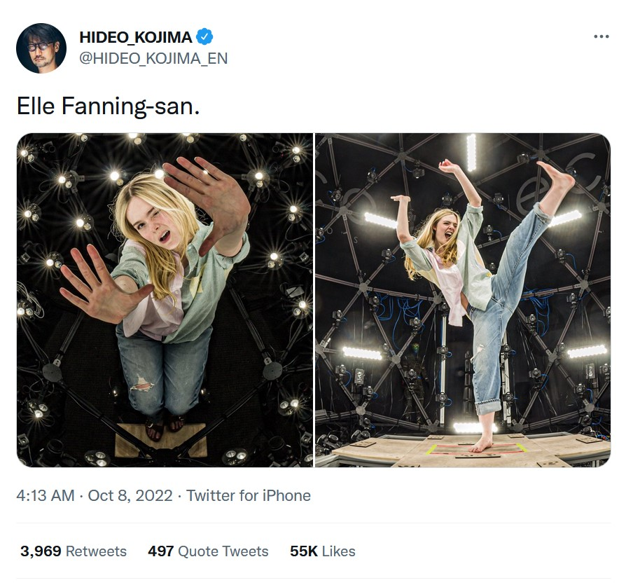Open the right high-kick photo

point(462,300)
